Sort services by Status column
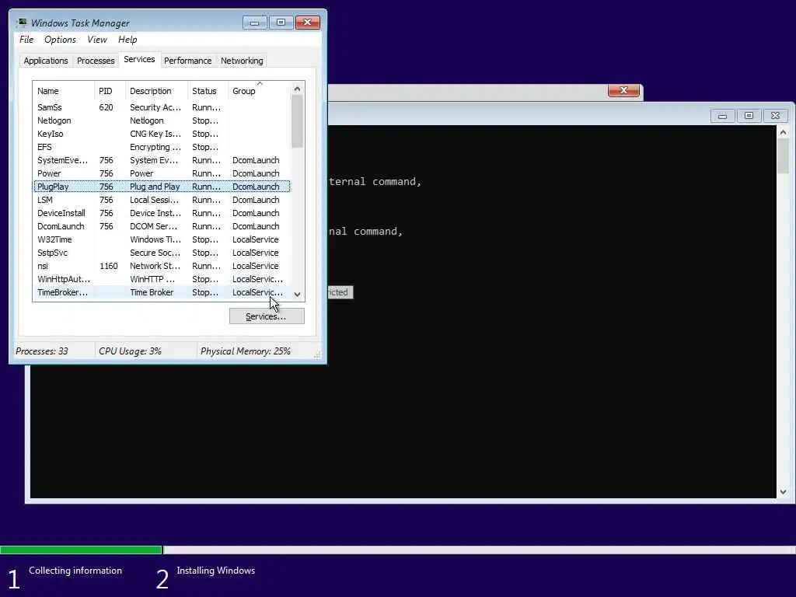 click(x=208, y=91)
